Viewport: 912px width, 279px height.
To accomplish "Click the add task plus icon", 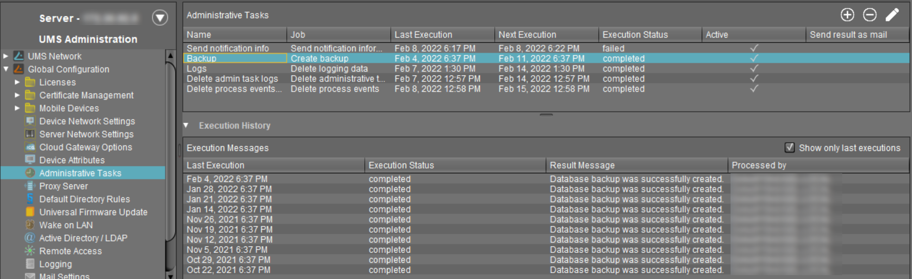I will pyautogui.click(x=847, y=15).
